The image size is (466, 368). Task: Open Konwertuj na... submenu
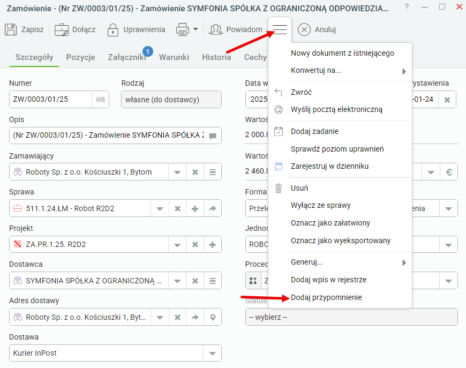pyautogui.click(x=340, y=71)
